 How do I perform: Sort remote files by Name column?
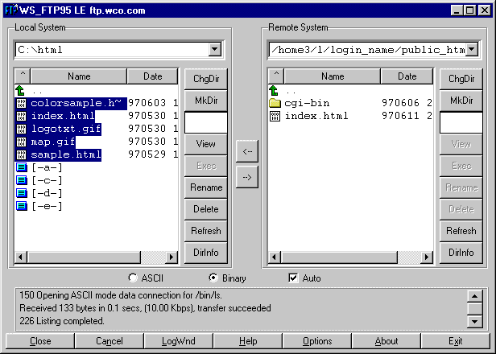click(333, 76)
